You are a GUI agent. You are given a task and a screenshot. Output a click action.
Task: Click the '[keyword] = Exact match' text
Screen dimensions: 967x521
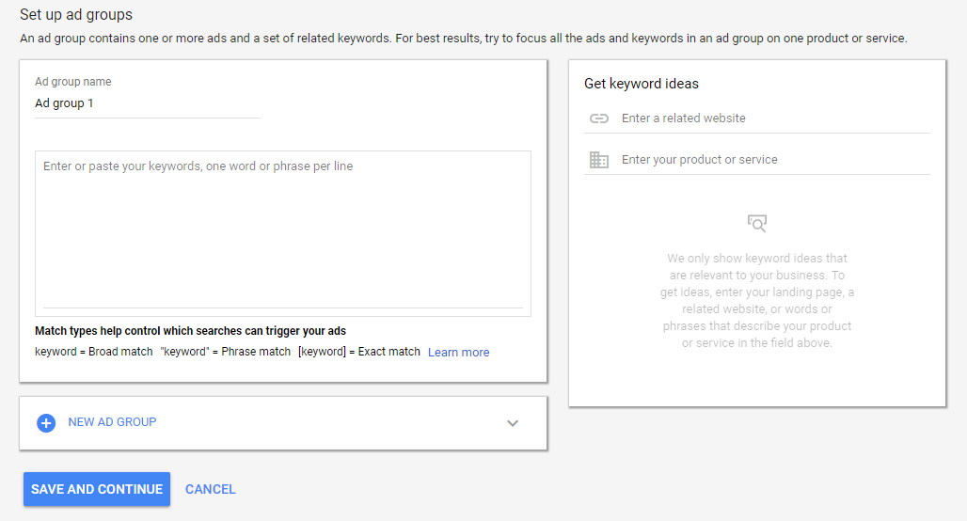click(358, 352)
